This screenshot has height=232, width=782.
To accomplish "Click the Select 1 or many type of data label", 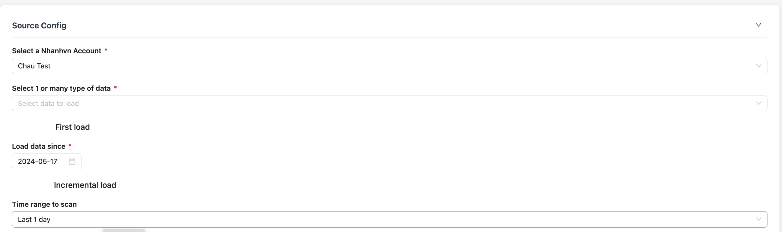I will pyautogui.click(x=61, y=88).
